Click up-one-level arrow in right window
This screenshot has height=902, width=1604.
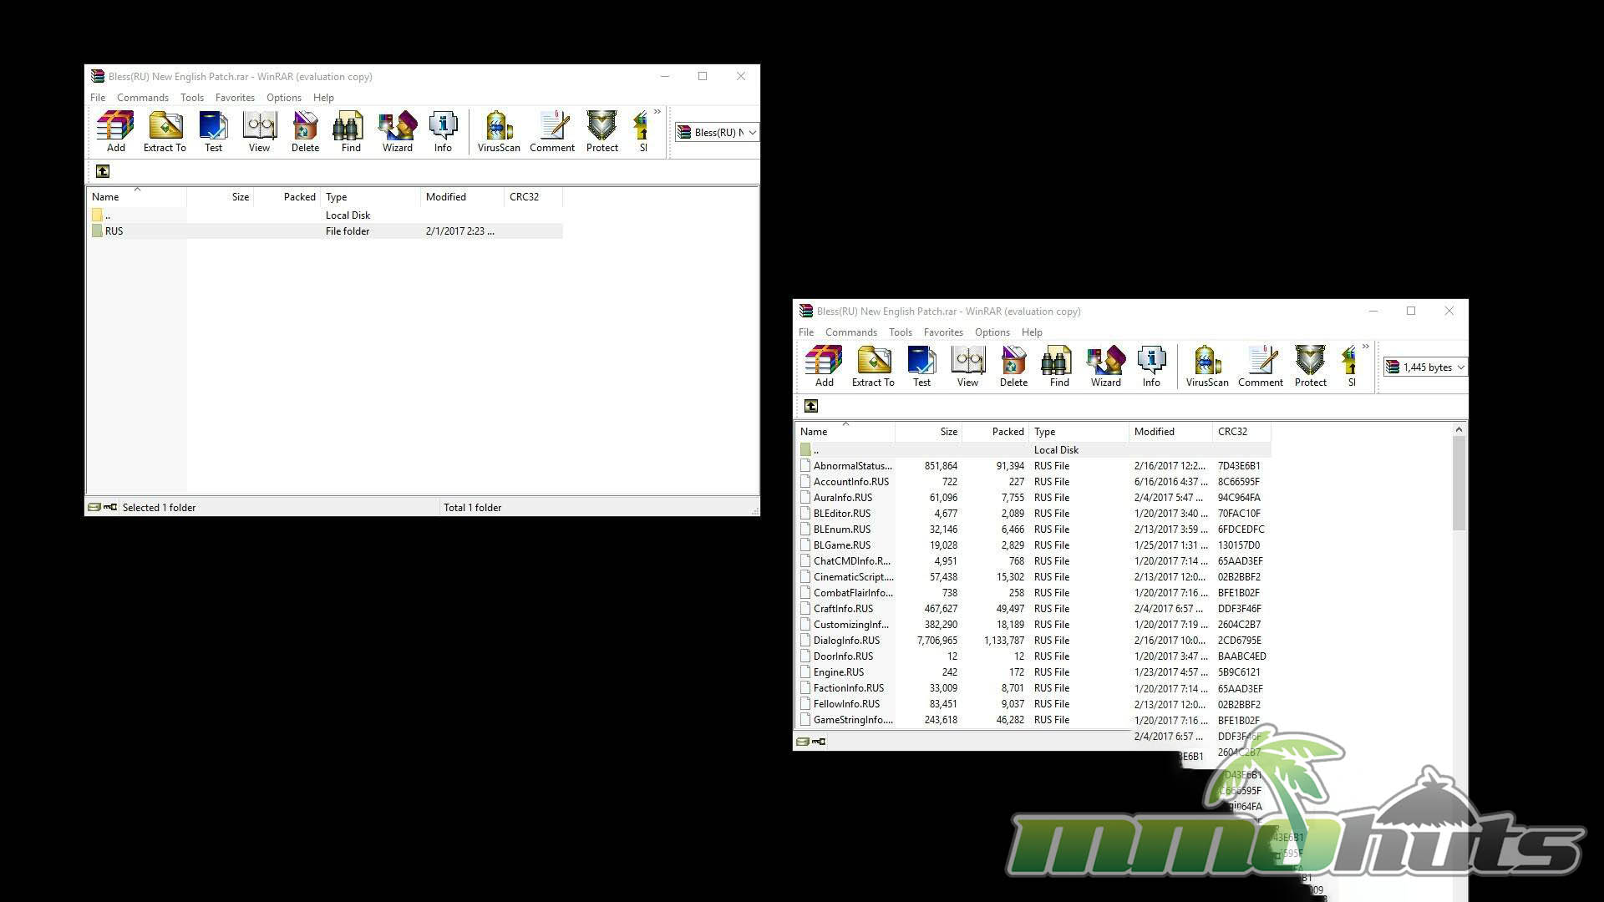[810, 406]
